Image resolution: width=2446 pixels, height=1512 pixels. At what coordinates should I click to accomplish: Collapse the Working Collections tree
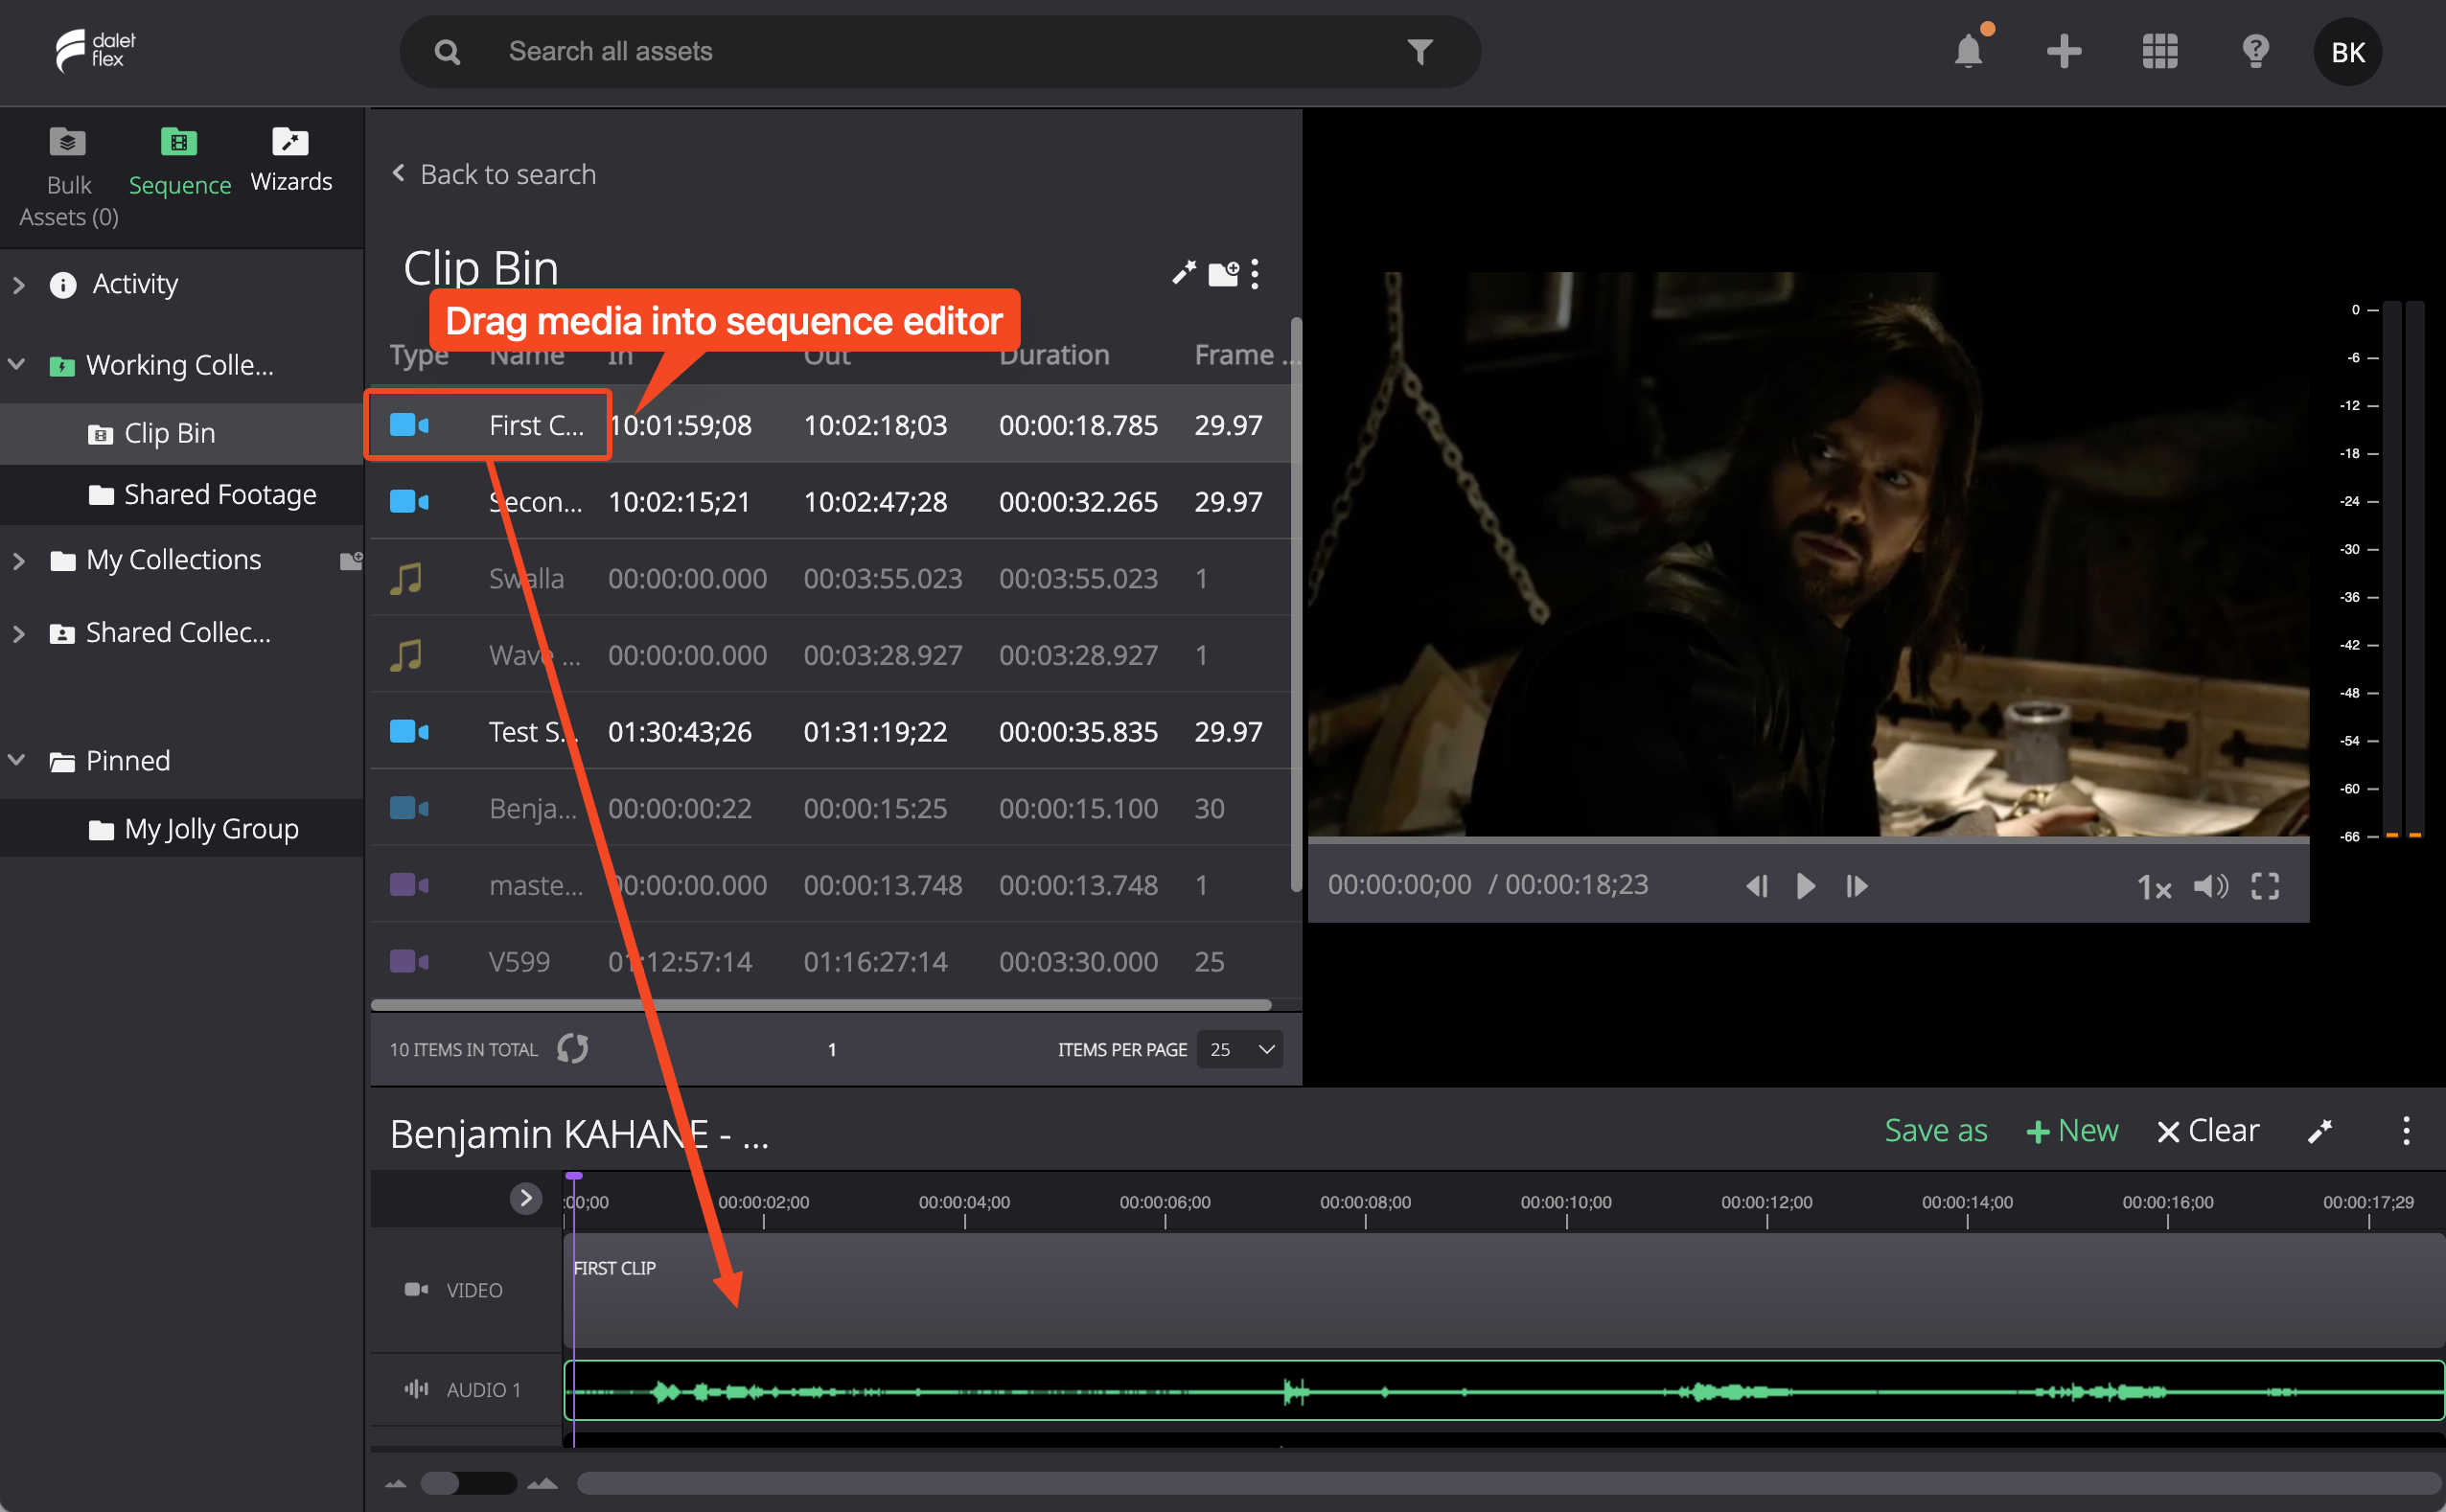coord(17,364)
